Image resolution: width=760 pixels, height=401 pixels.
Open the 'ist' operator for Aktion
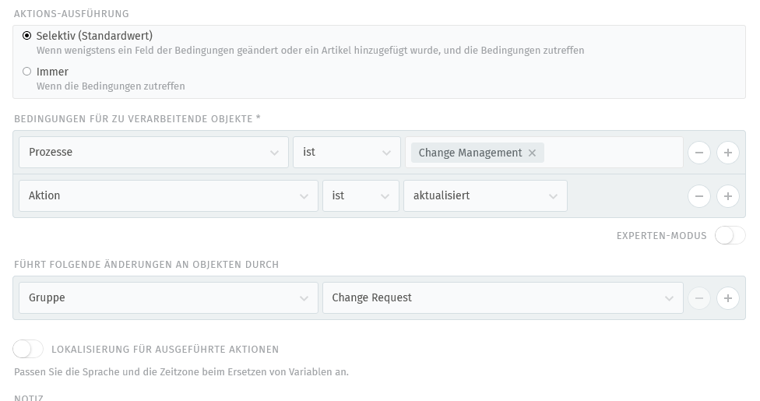(x=361, y=196)
